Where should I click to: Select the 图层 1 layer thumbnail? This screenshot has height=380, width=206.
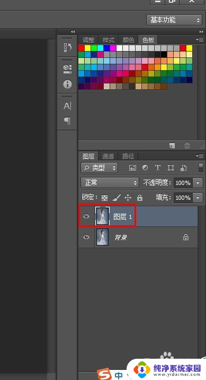point(102,216)
